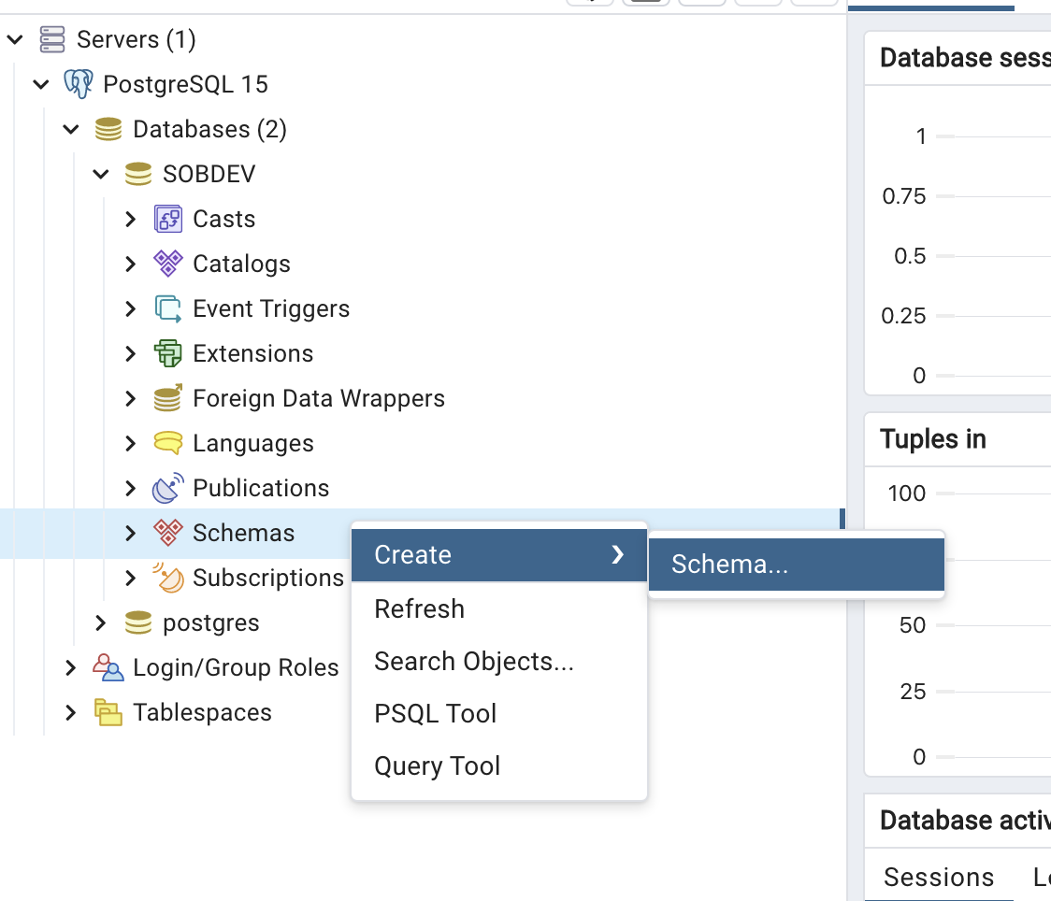Expand the postgres database node

click(x=101, y=623)
